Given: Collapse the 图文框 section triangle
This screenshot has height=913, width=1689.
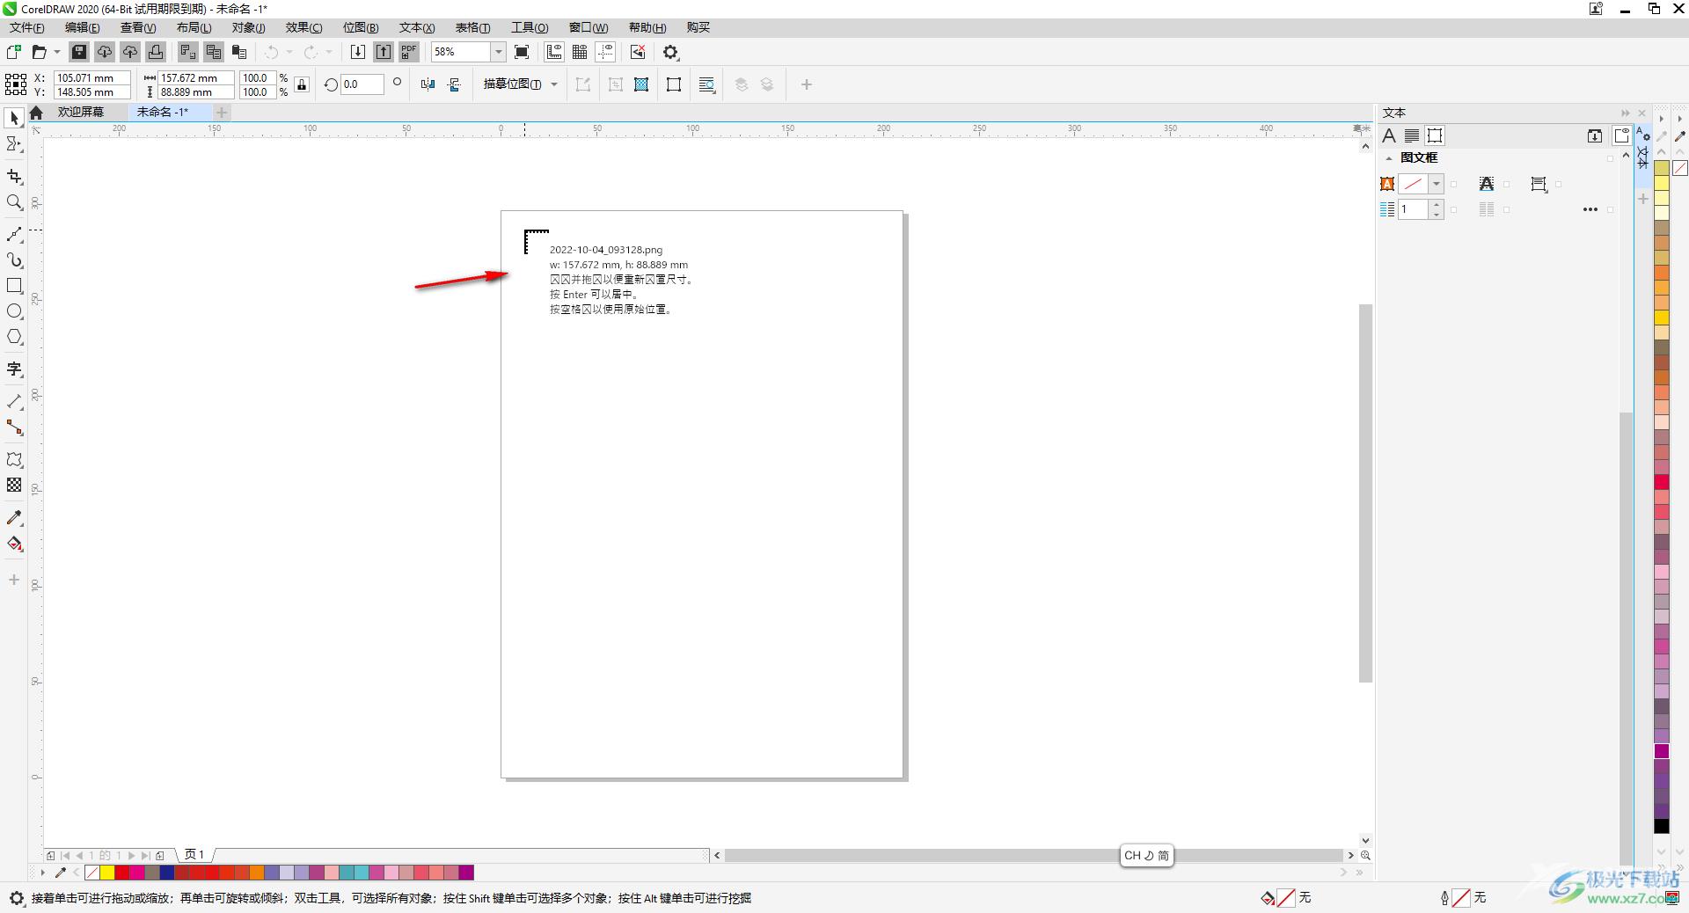Looking at the screenshot, I should point(1389,158).
